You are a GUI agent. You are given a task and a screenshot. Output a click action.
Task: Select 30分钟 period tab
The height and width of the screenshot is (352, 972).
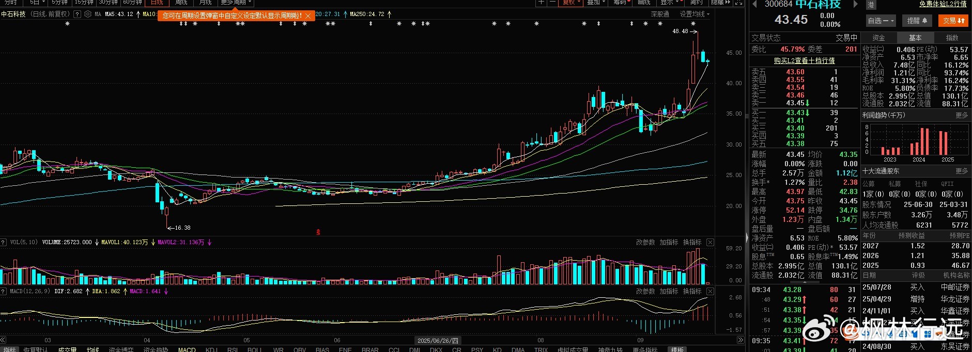(109, 3)
